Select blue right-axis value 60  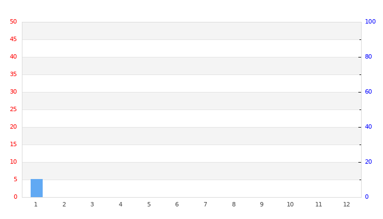368,92
